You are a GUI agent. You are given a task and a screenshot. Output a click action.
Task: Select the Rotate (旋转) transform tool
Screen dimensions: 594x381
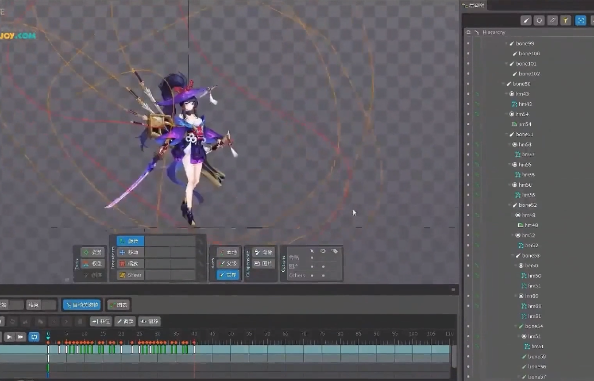(130, 241)
